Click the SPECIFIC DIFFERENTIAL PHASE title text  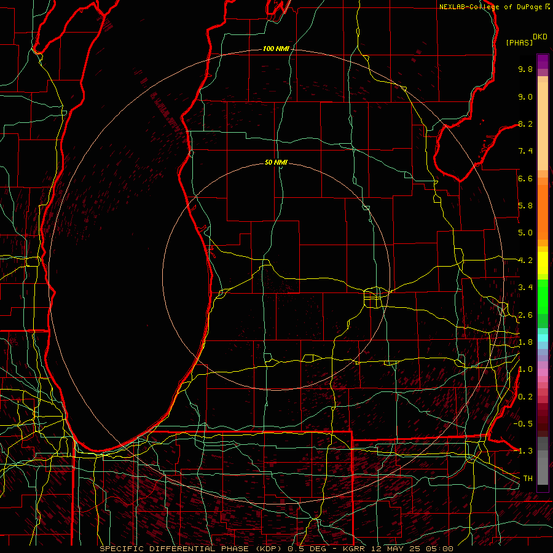point(175,549)
